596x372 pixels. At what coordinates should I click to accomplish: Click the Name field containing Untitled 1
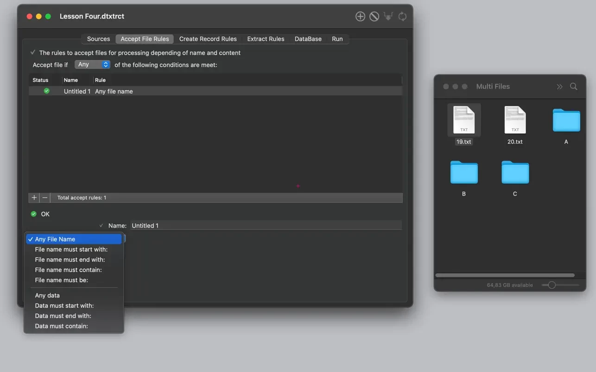(x=265, y=225)
